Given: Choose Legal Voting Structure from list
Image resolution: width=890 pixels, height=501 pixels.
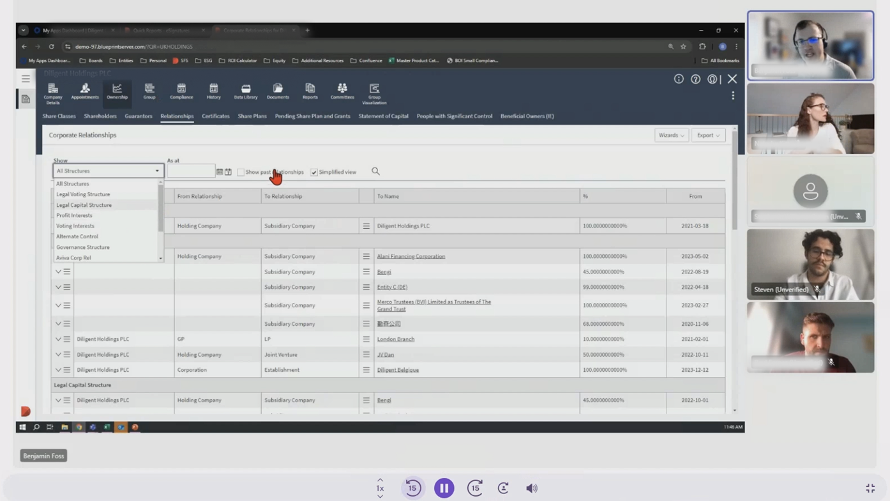Looking at the screenshot, I should point(83,194).
